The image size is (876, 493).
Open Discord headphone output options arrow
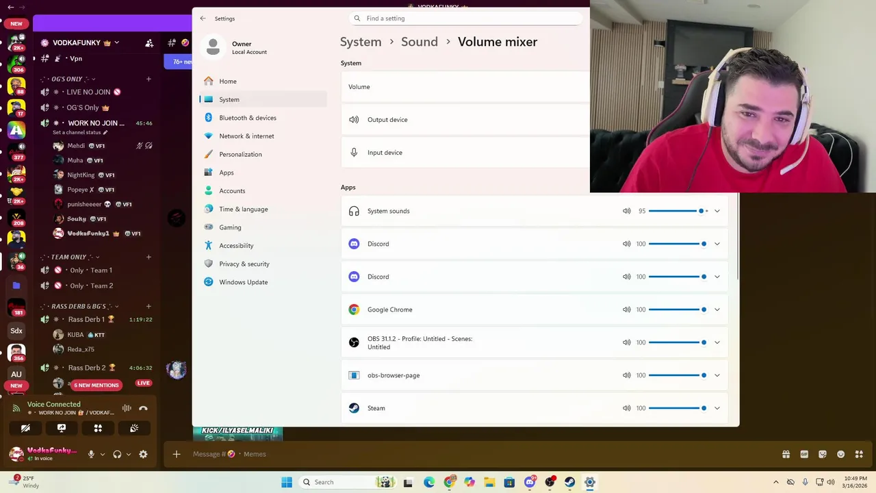(129, 454)
